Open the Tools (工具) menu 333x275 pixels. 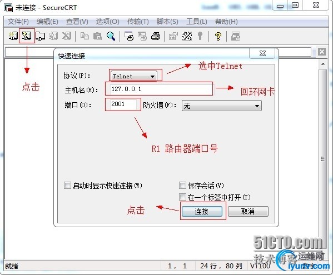(197, 22)
